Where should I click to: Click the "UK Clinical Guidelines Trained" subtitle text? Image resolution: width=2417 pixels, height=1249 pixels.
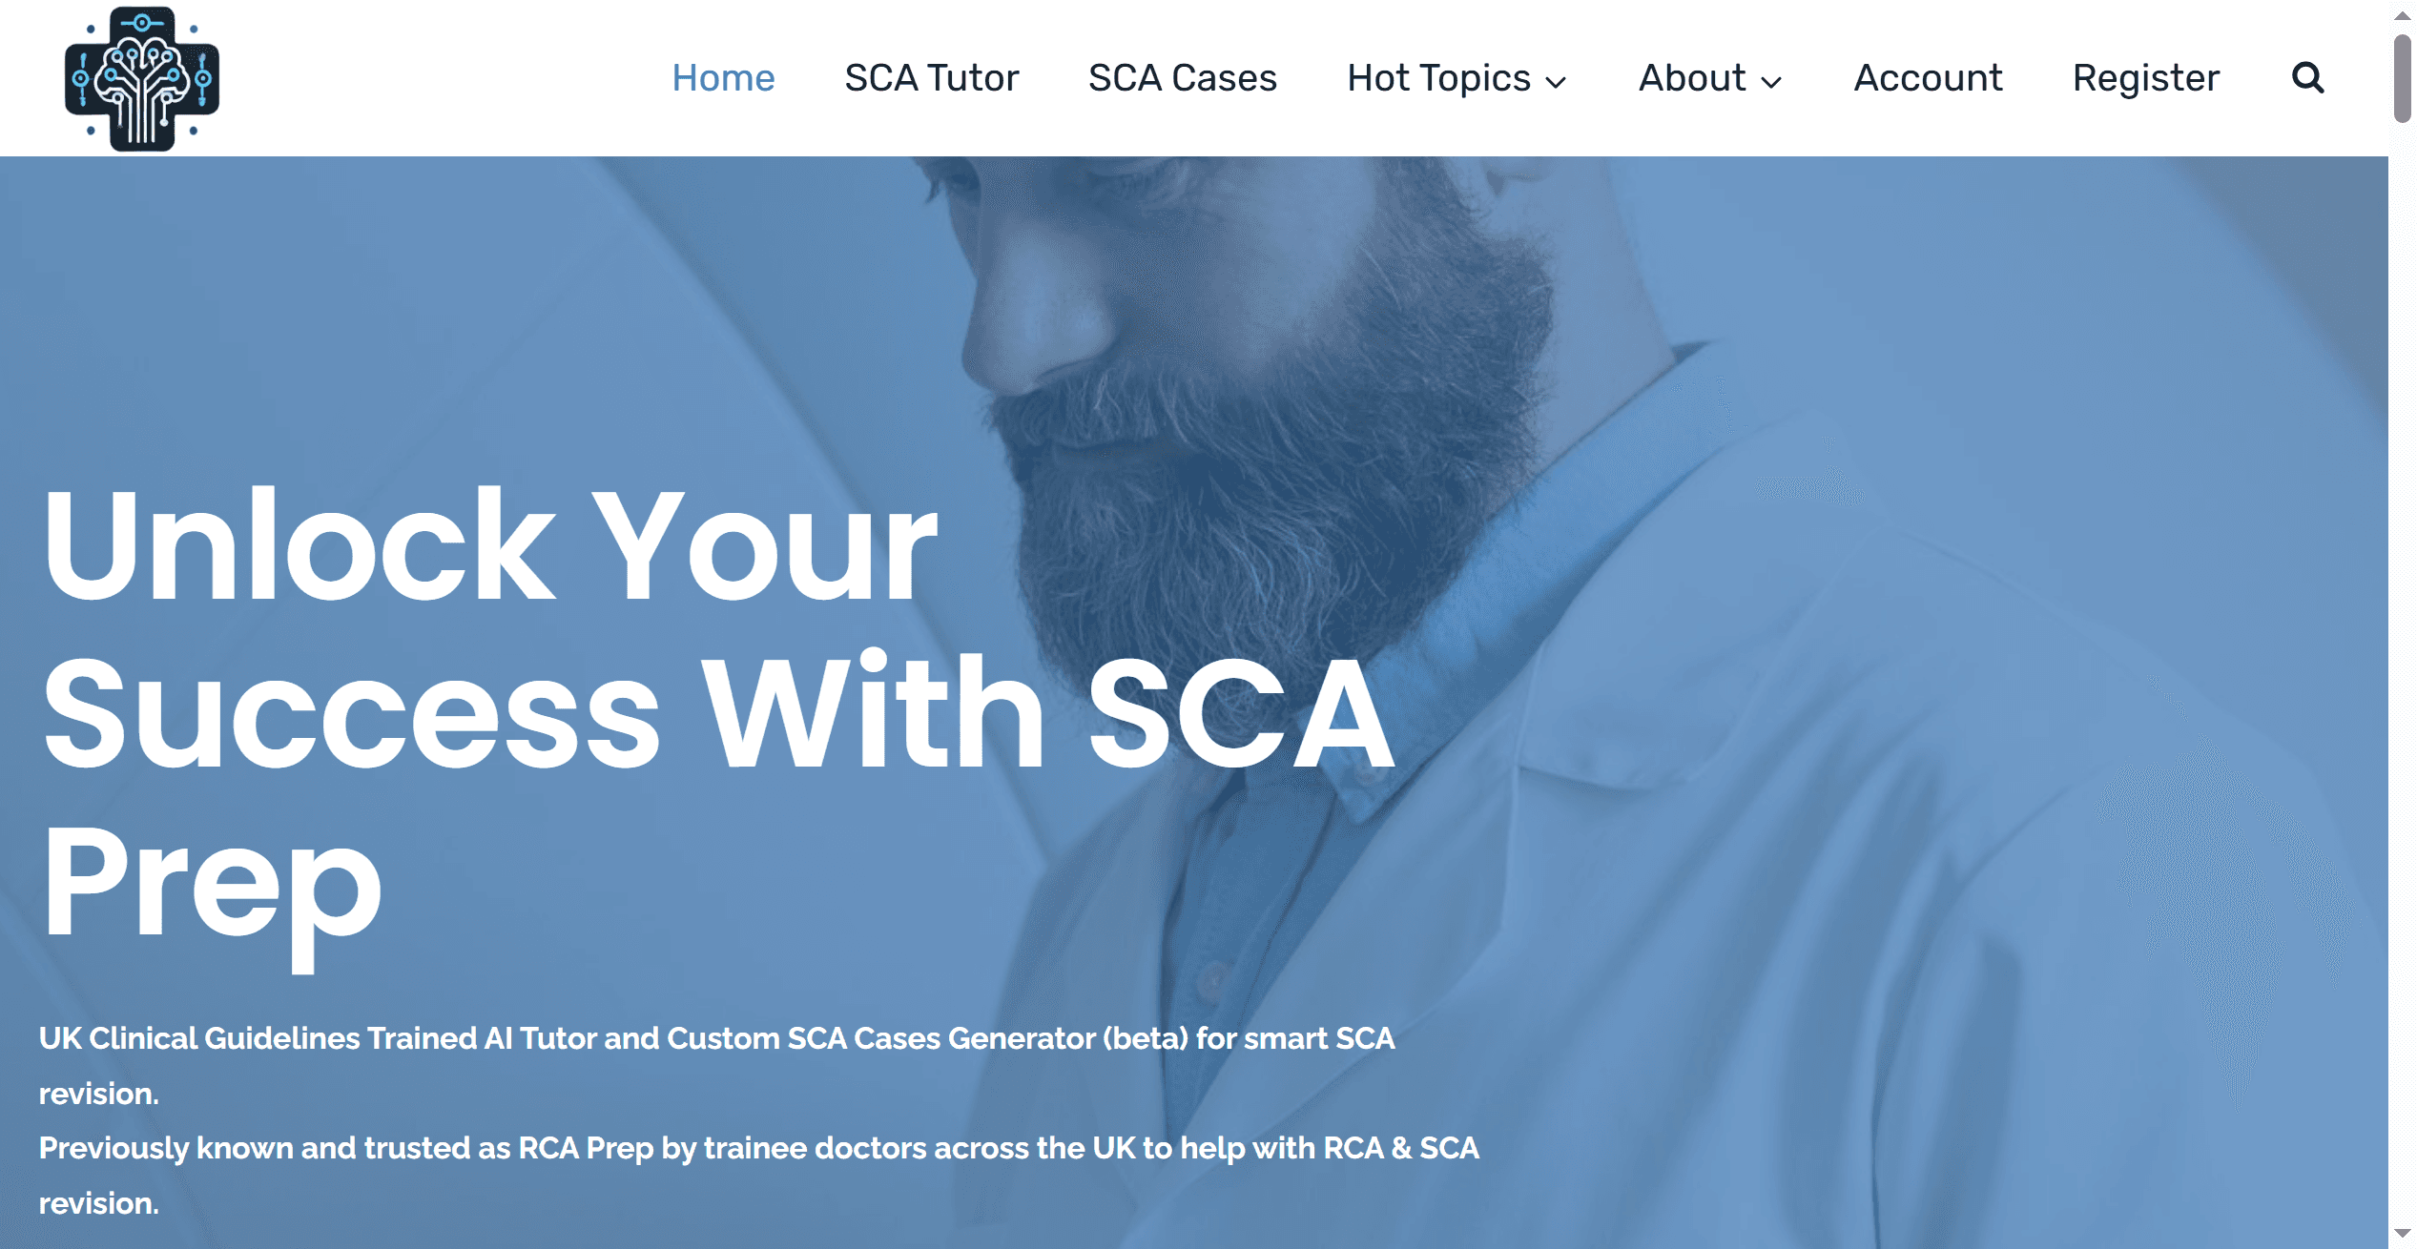(715, 1038)
